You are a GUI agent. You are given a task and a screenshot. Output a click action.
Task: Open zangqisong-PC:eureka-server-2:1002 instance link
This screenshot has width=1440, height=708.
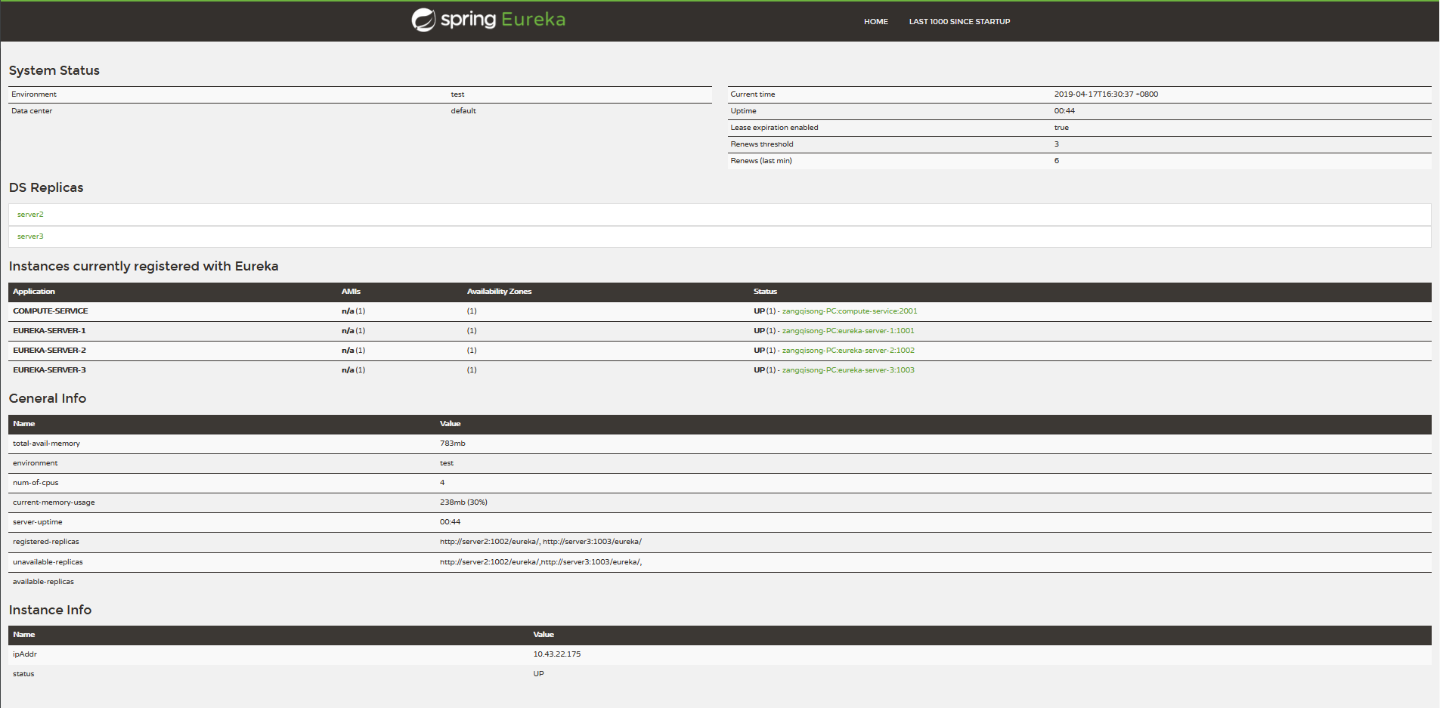click(x=848, y=351)
